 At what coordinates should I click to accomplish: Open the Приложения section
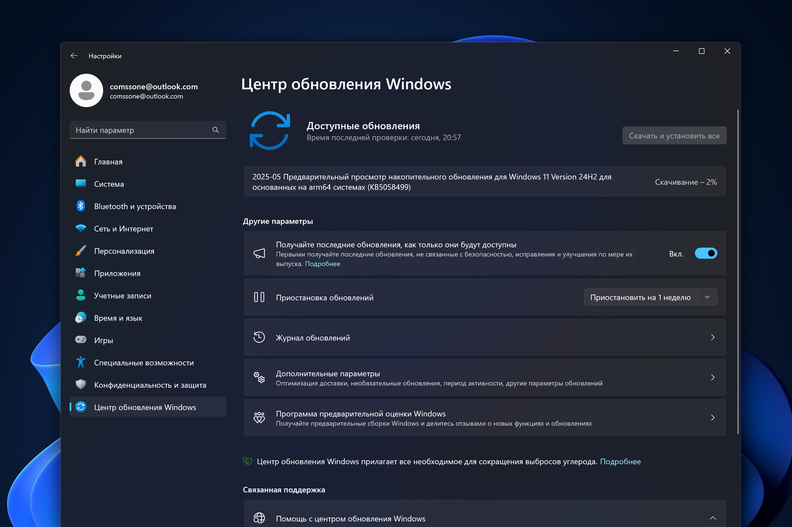(148, 273)
